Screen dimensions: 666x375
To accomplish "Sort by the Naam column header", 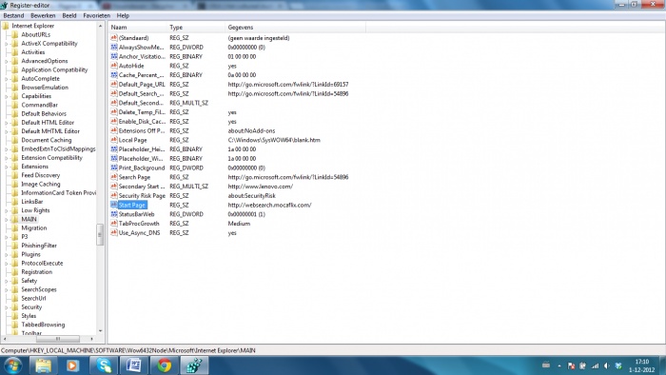I will (x=137, y=28).
